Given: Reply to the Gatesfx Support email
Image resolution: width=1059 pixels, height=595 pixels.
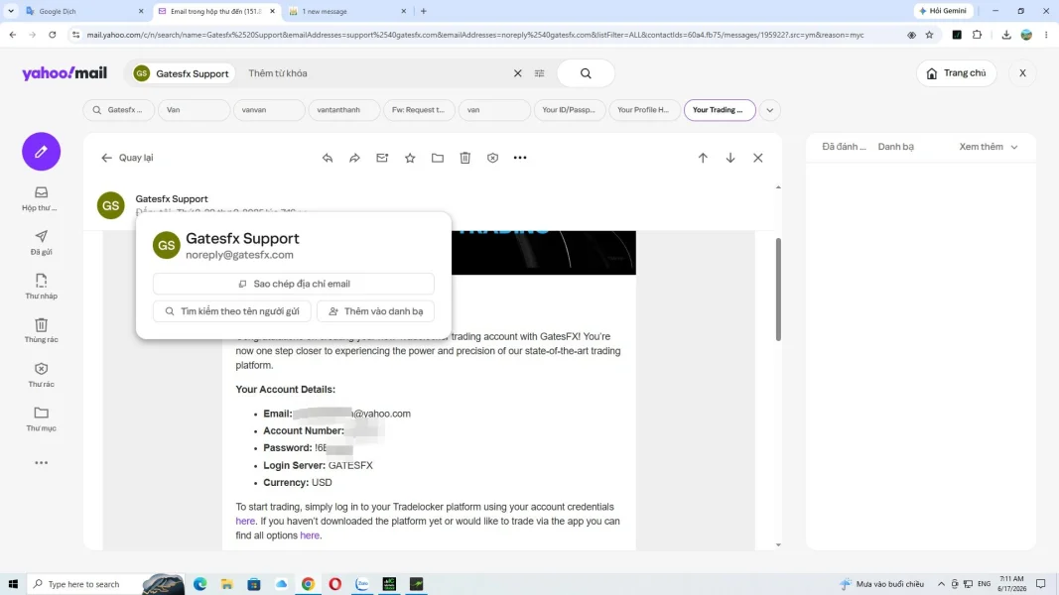Looking at the screenshot, I should pos(328,158).
